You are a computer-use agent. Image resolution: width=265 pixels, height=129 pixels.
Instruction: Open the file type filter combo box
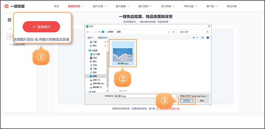coord(194,96)
